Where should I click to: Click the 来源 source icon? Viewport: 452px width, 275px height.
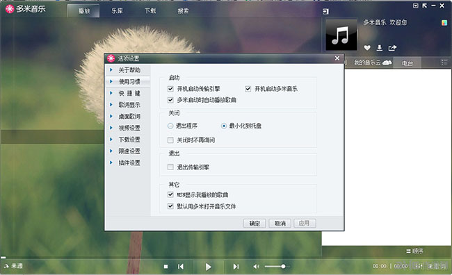click(x=6, y=266)
